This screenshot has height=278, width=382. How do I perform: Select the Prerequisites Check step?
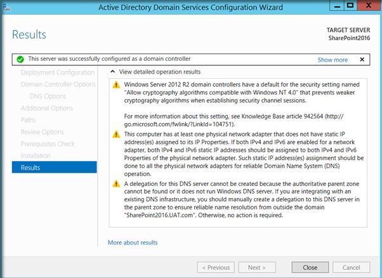48,144
